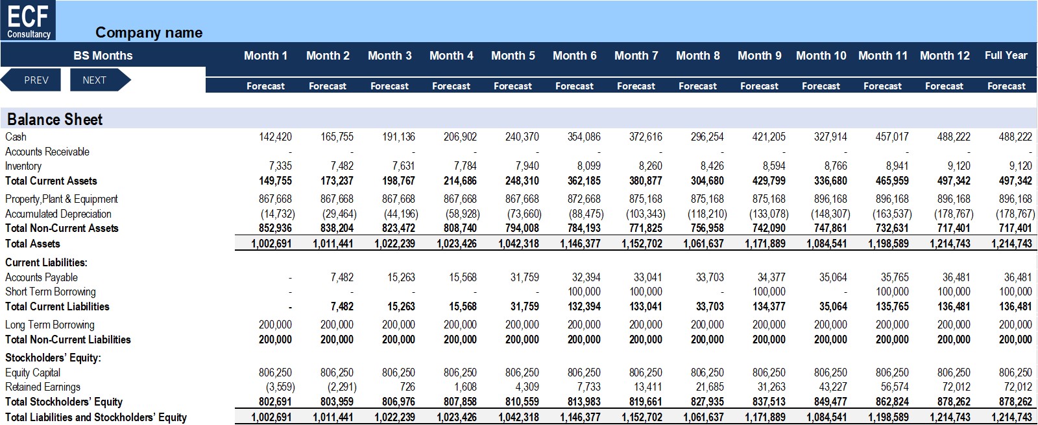This screenshot has width=1038, height=425.
Task: Select the Total Assets row label
Action: (32, 244)
